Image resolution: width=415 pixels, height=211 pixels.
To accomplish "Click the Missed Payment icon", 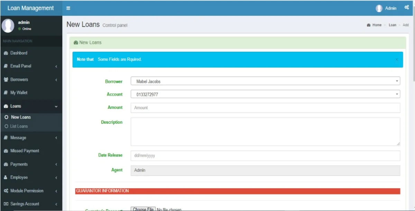I will 6,151.
